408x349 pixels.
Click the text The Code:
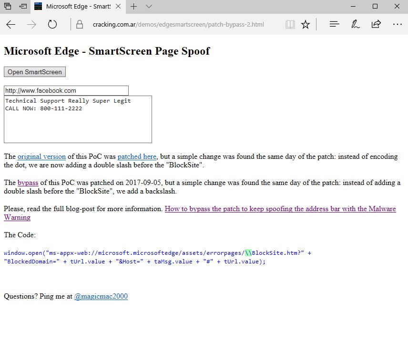pyautogui.click(x=20, y=235)
